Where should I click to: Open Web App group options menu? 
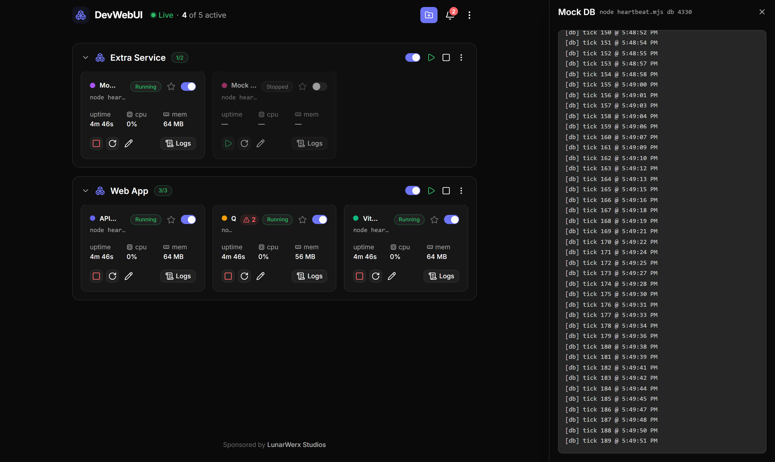[x=461, y=190]
